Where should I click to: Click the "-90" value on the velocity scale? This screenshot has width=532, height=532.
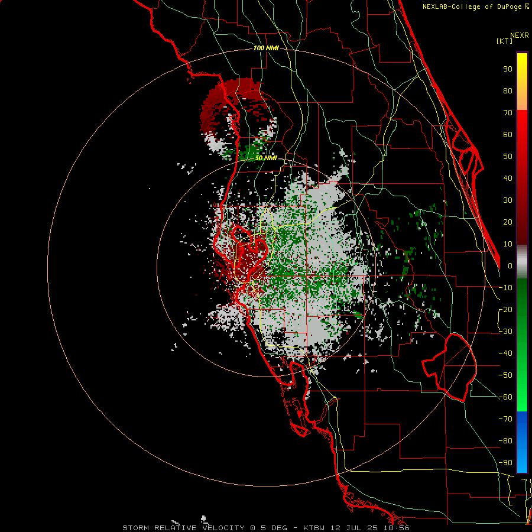505,463
